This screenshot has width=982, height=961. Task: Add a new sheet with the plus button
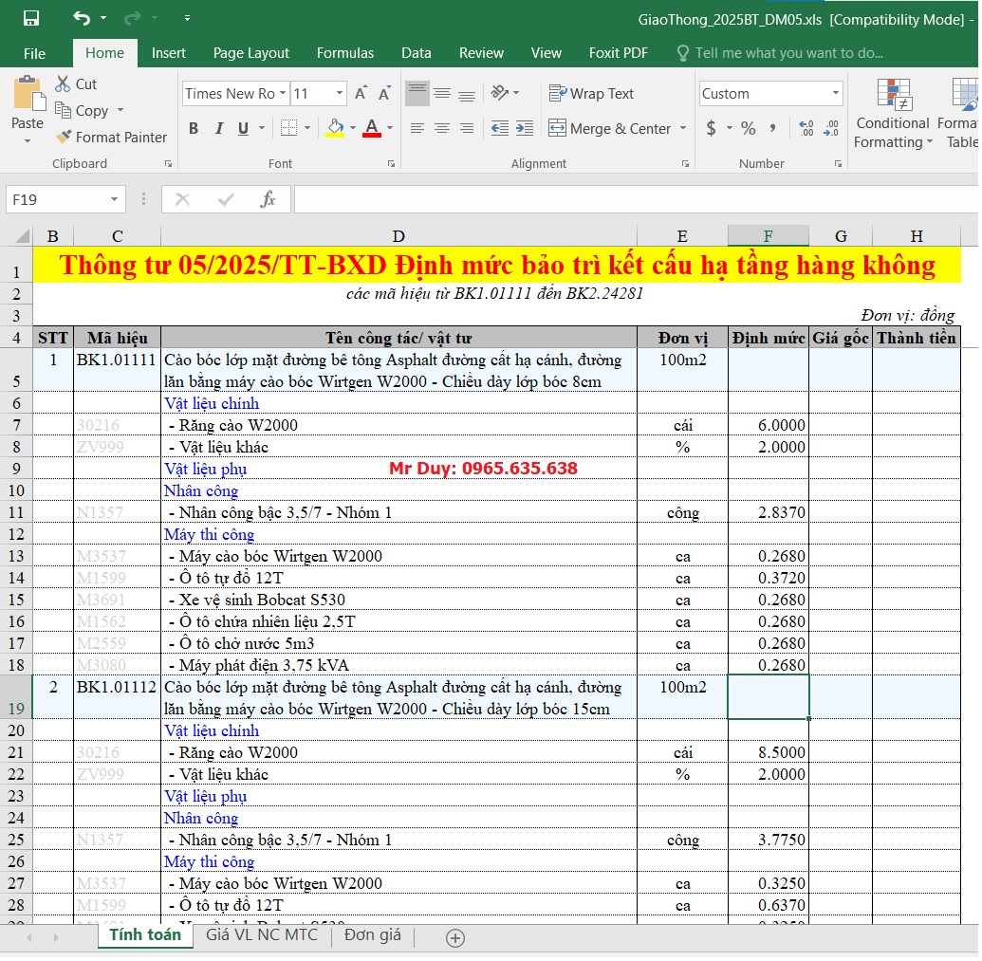[454, 937]
